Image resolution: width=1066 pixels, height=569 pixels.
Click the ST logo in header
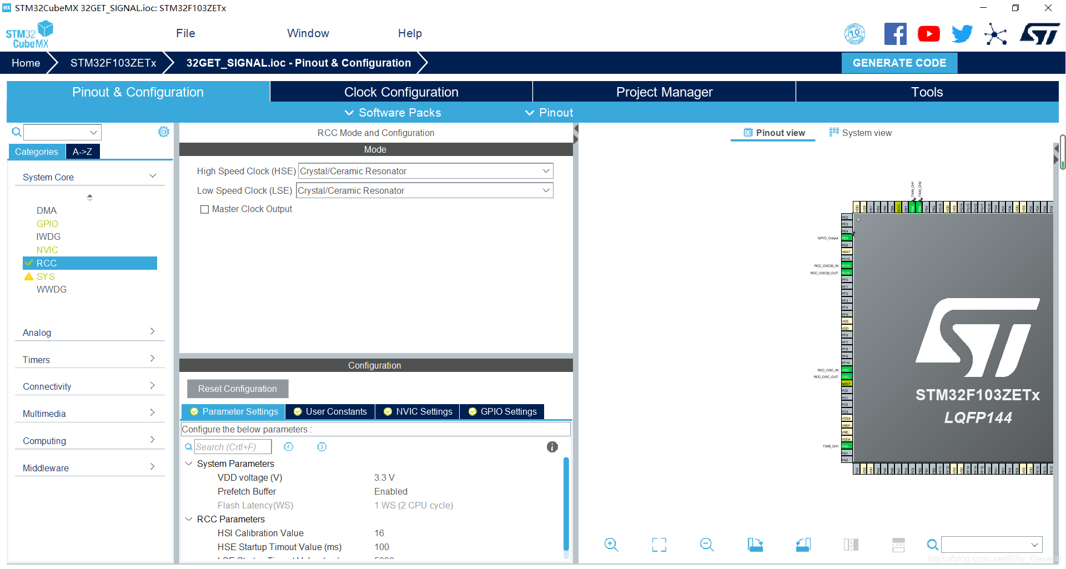point(1039,34)
